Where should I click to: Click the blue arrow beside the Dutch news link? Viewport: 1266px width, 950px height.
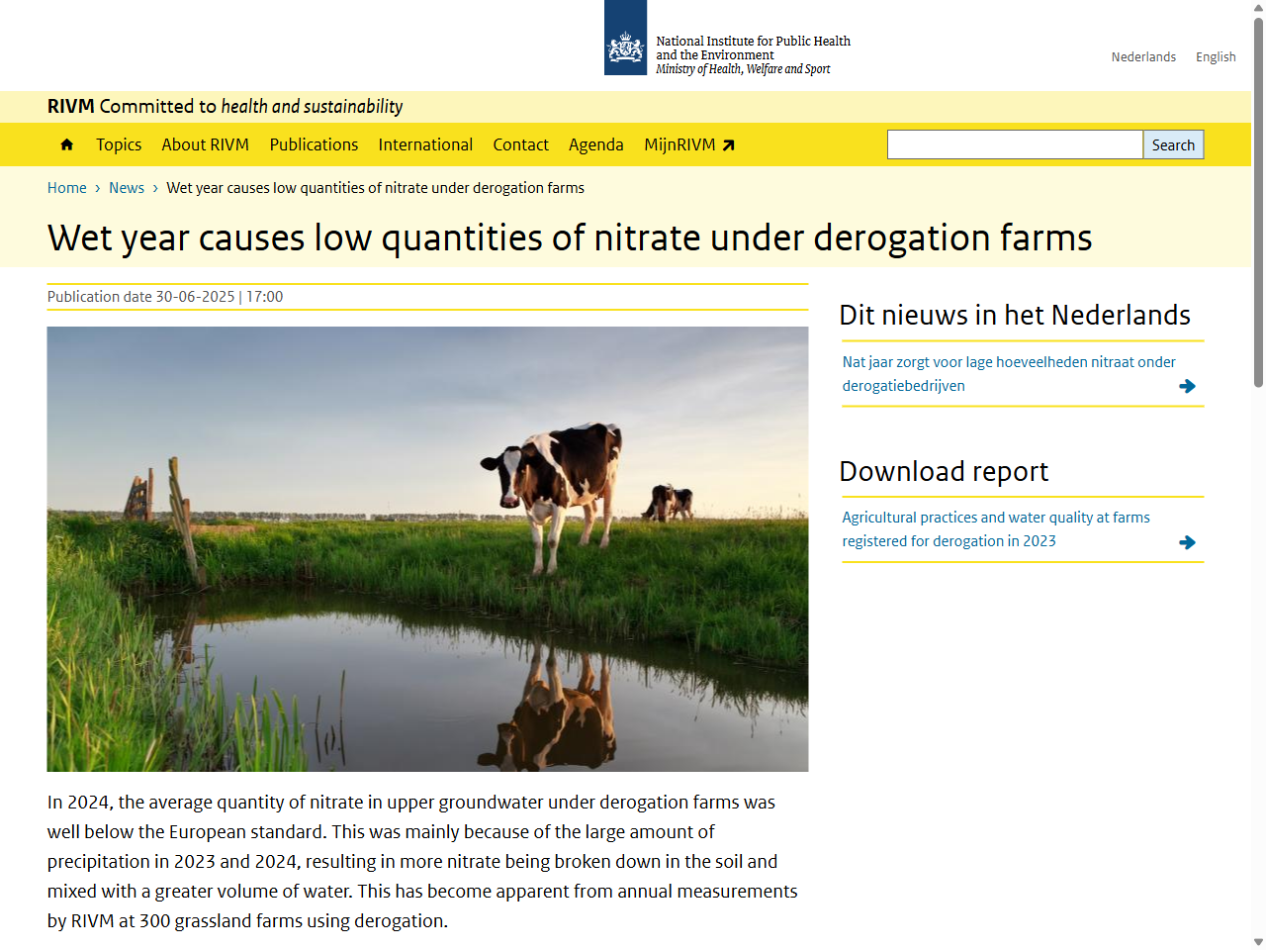[1186, 386]
